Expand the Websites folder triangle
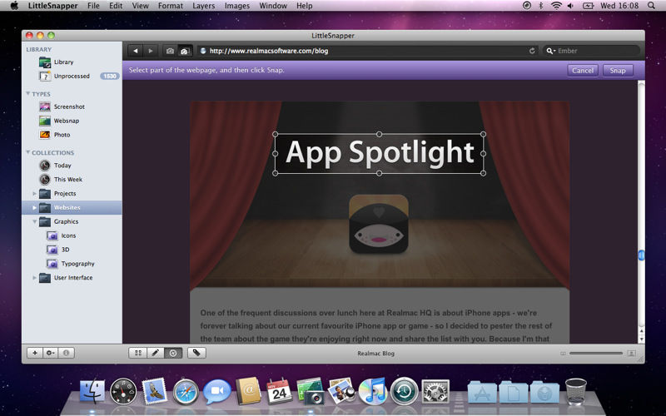Viewport: 666px width, 416px height. click(34, 207)
